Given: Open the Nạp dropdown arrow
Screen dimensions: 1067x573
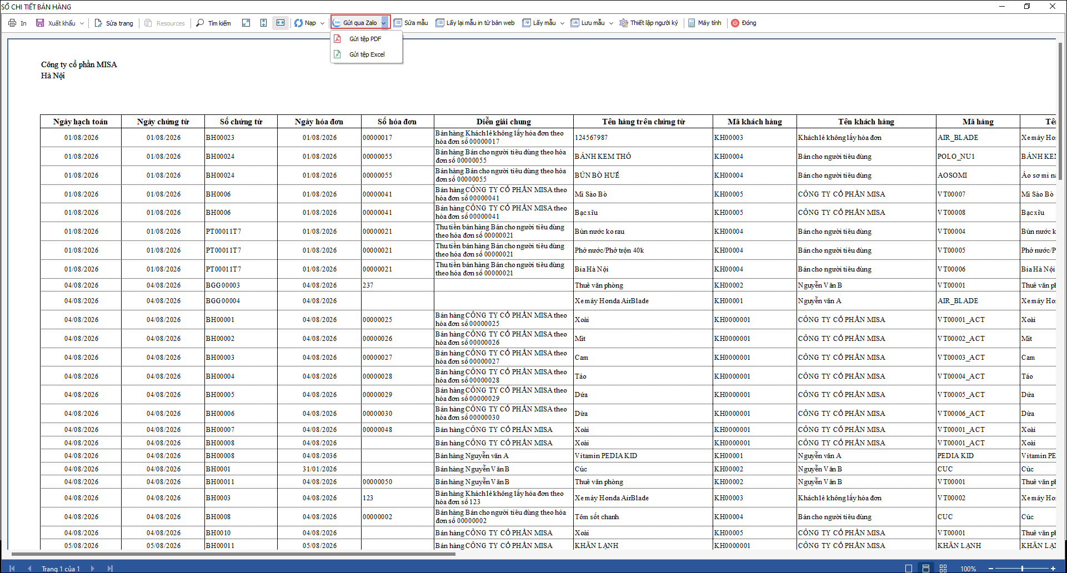Looking at the screenshot, I should [x=322, y=23].
